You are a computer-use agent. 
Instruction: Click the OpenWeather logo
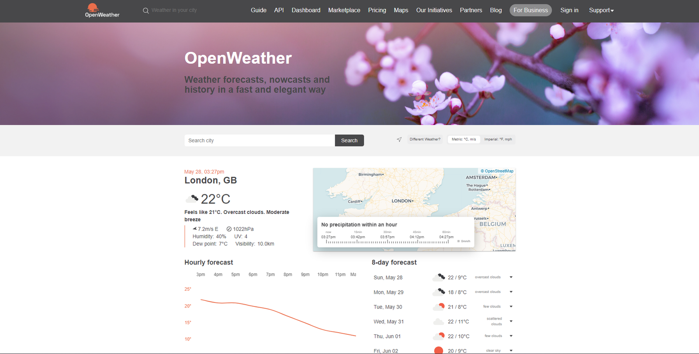point(102,10)
